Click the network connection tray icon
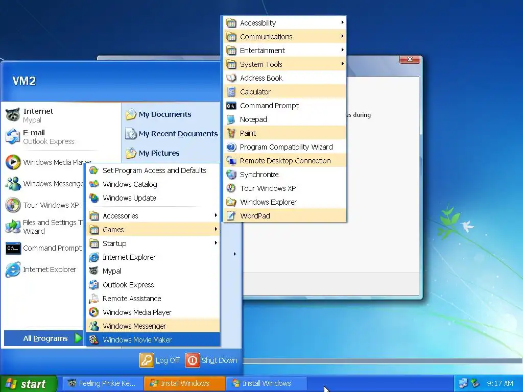This screenshot has height=392, width=523. click(463, 384)
